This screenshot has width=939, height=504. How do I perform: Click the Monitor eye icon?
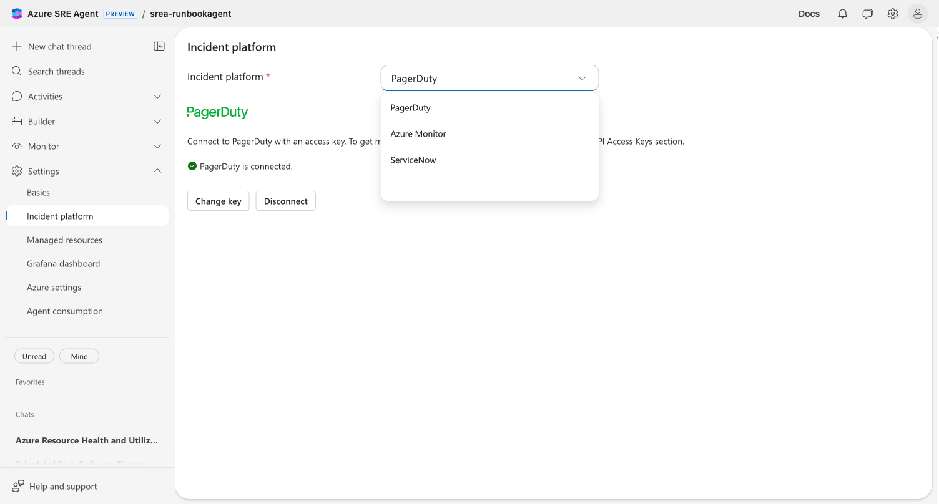point(17,146)
